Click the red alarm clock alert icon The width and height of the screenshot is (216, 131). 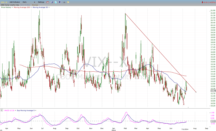[x=48, y=2]
